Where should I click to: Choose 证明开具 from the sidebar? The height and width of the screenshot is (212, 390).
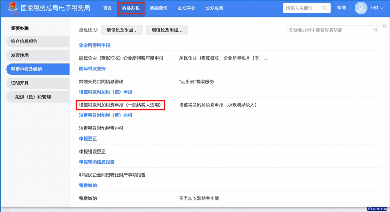[37, 83]
